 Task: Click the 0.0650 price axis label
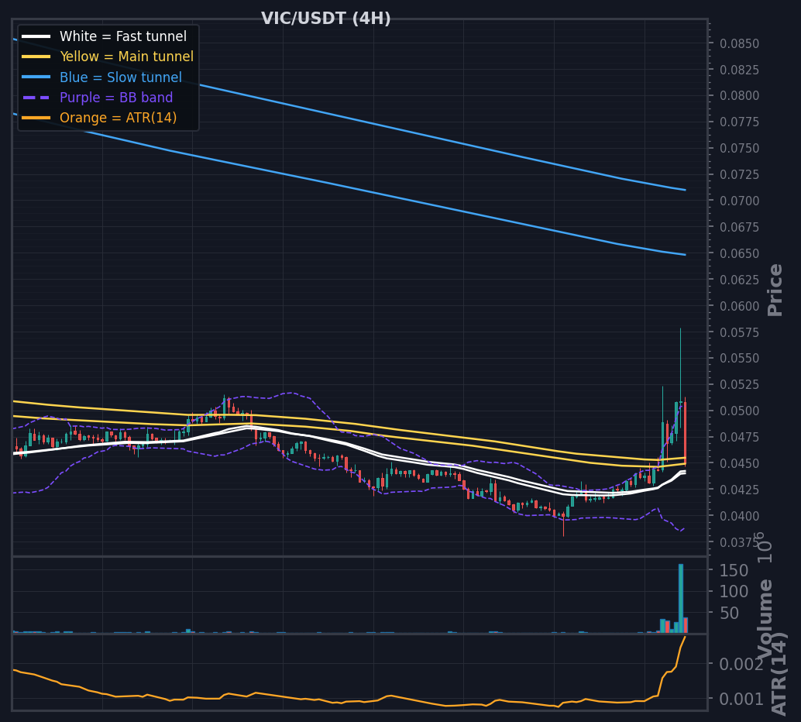click(739, 253)
